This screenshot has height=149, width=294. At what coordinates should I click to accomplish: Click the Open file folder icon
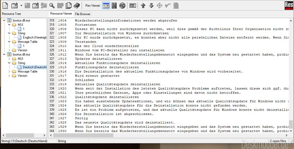[x=14, y=6]
